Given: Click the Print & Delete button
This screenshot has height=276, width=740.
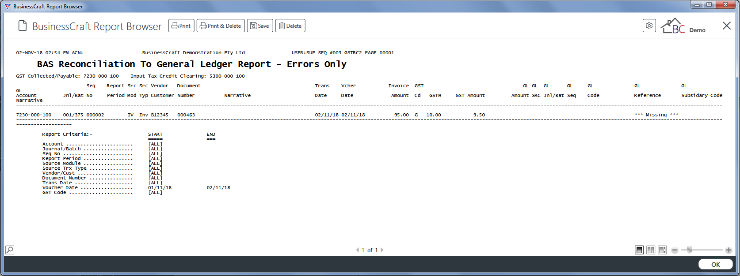Looking at the screenshot, I should click(221, 26).
